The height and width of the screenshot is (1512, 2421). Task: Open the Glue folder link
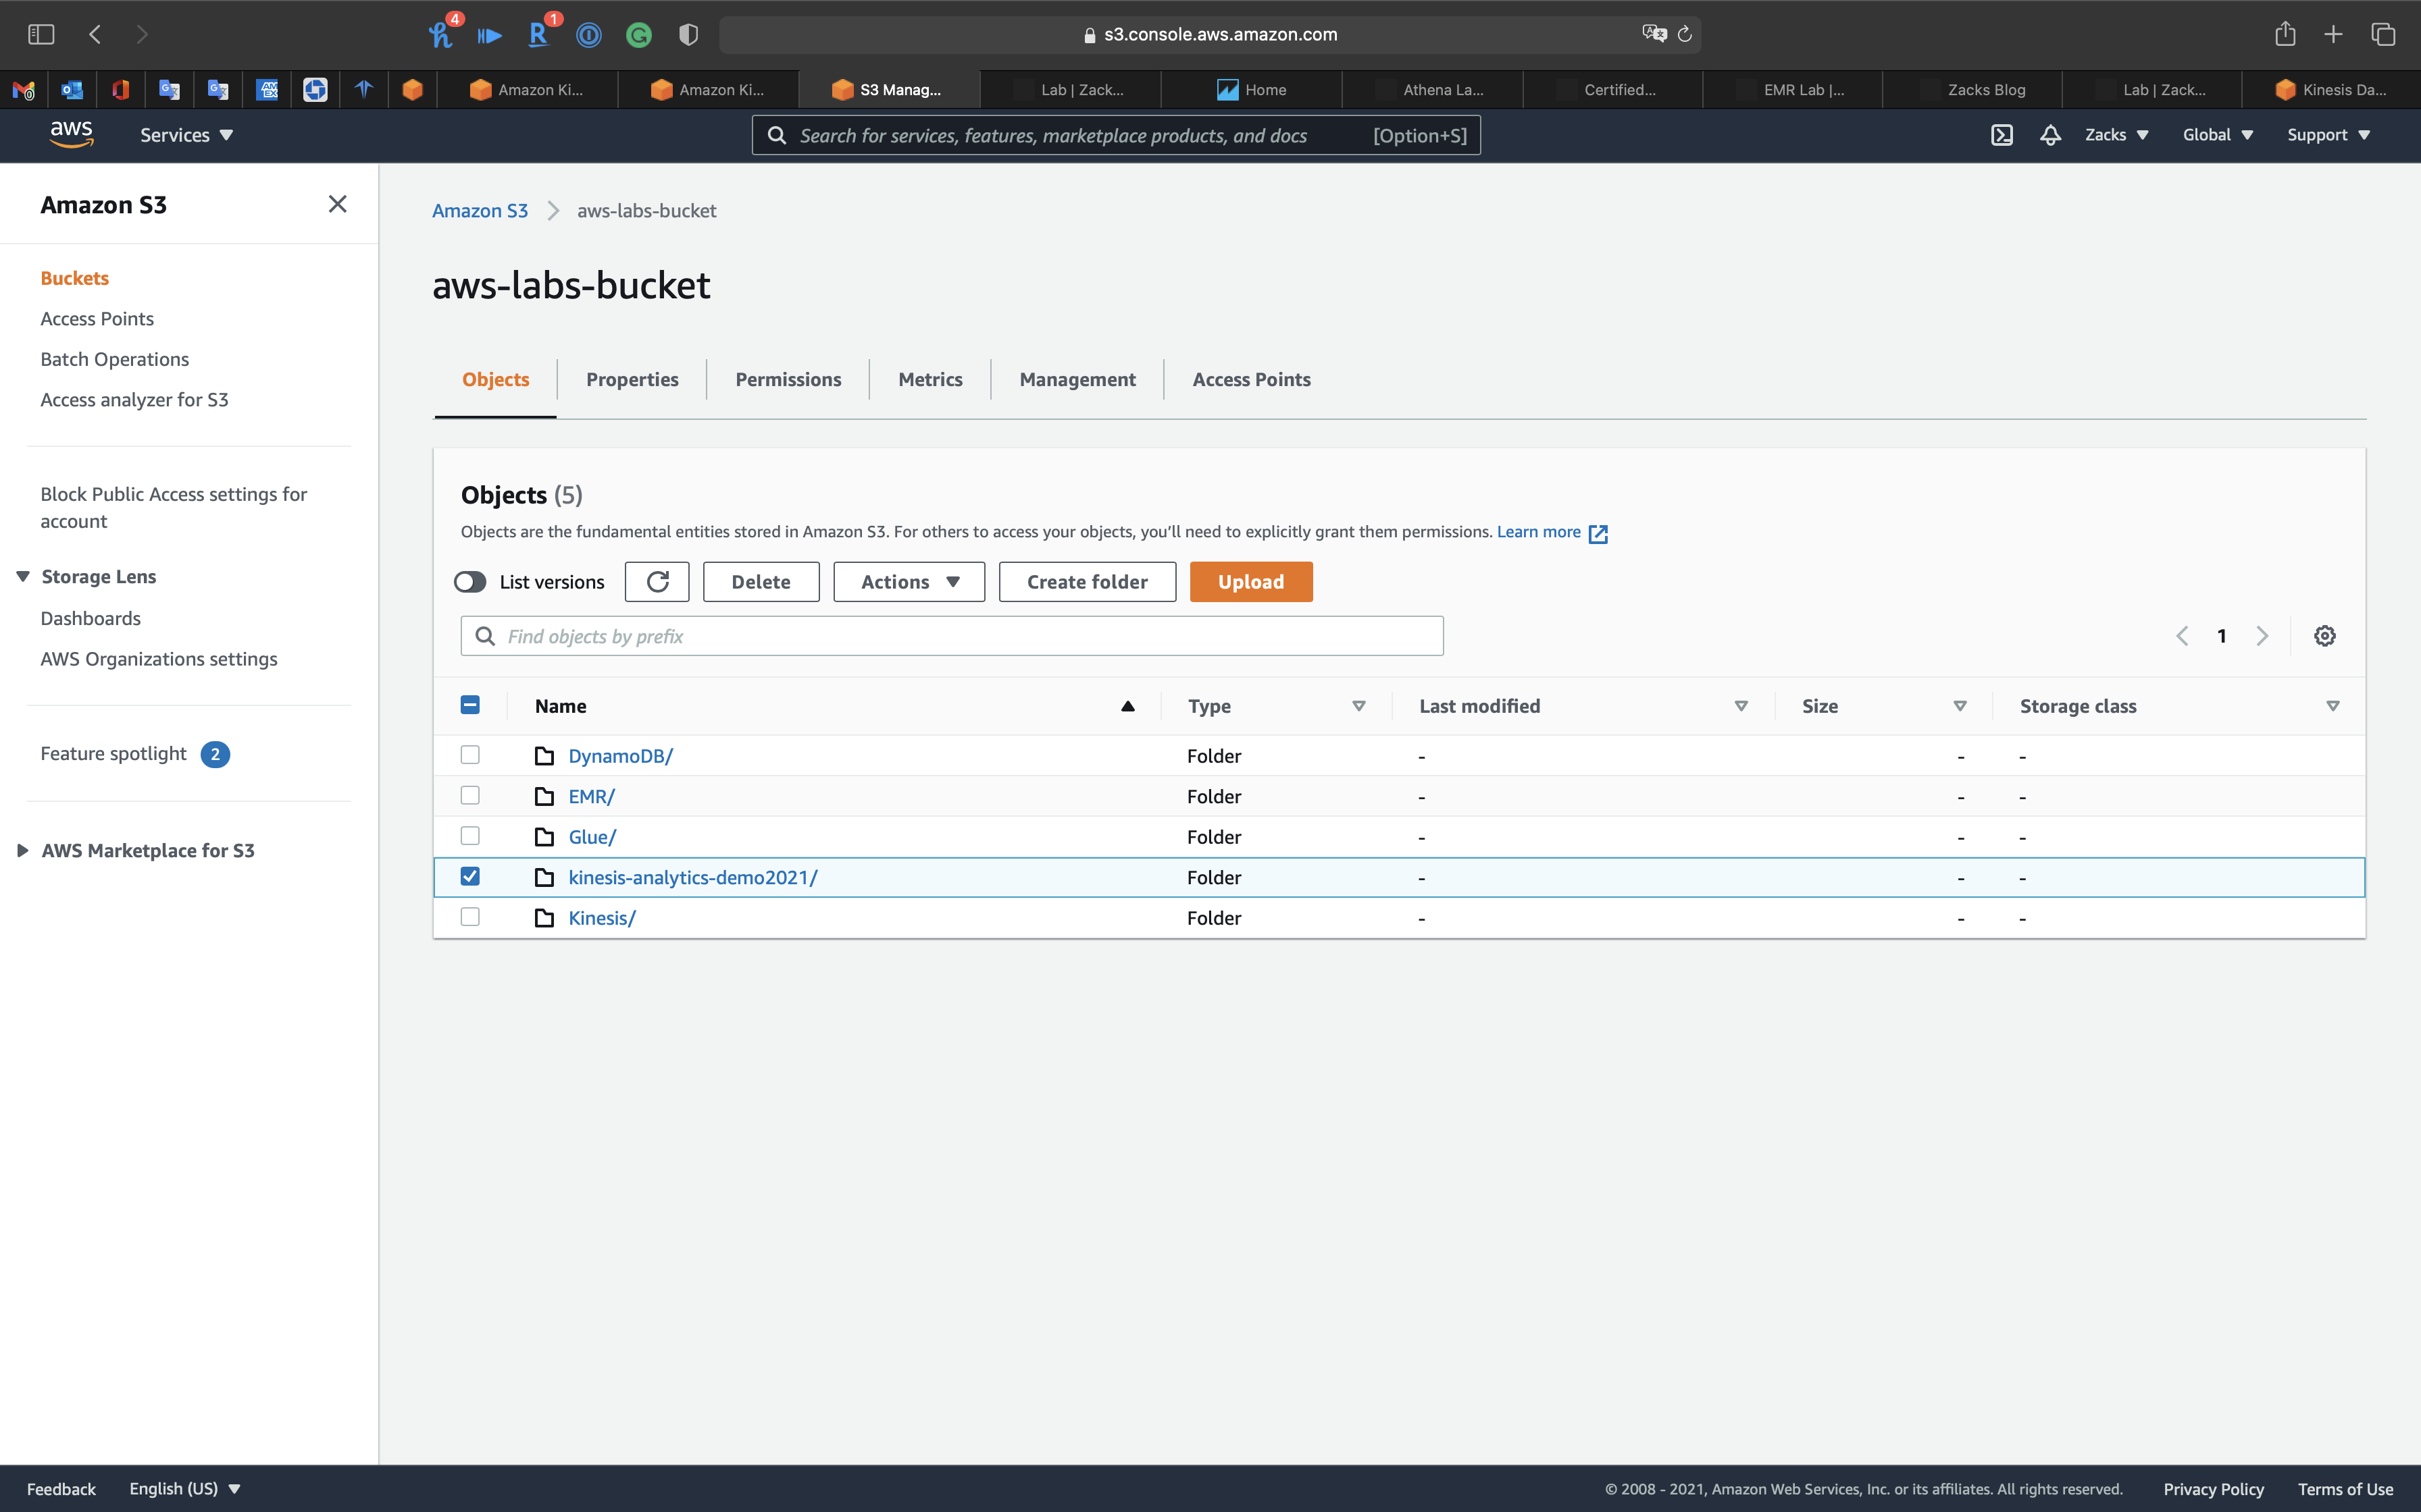(x=591, y=837)
